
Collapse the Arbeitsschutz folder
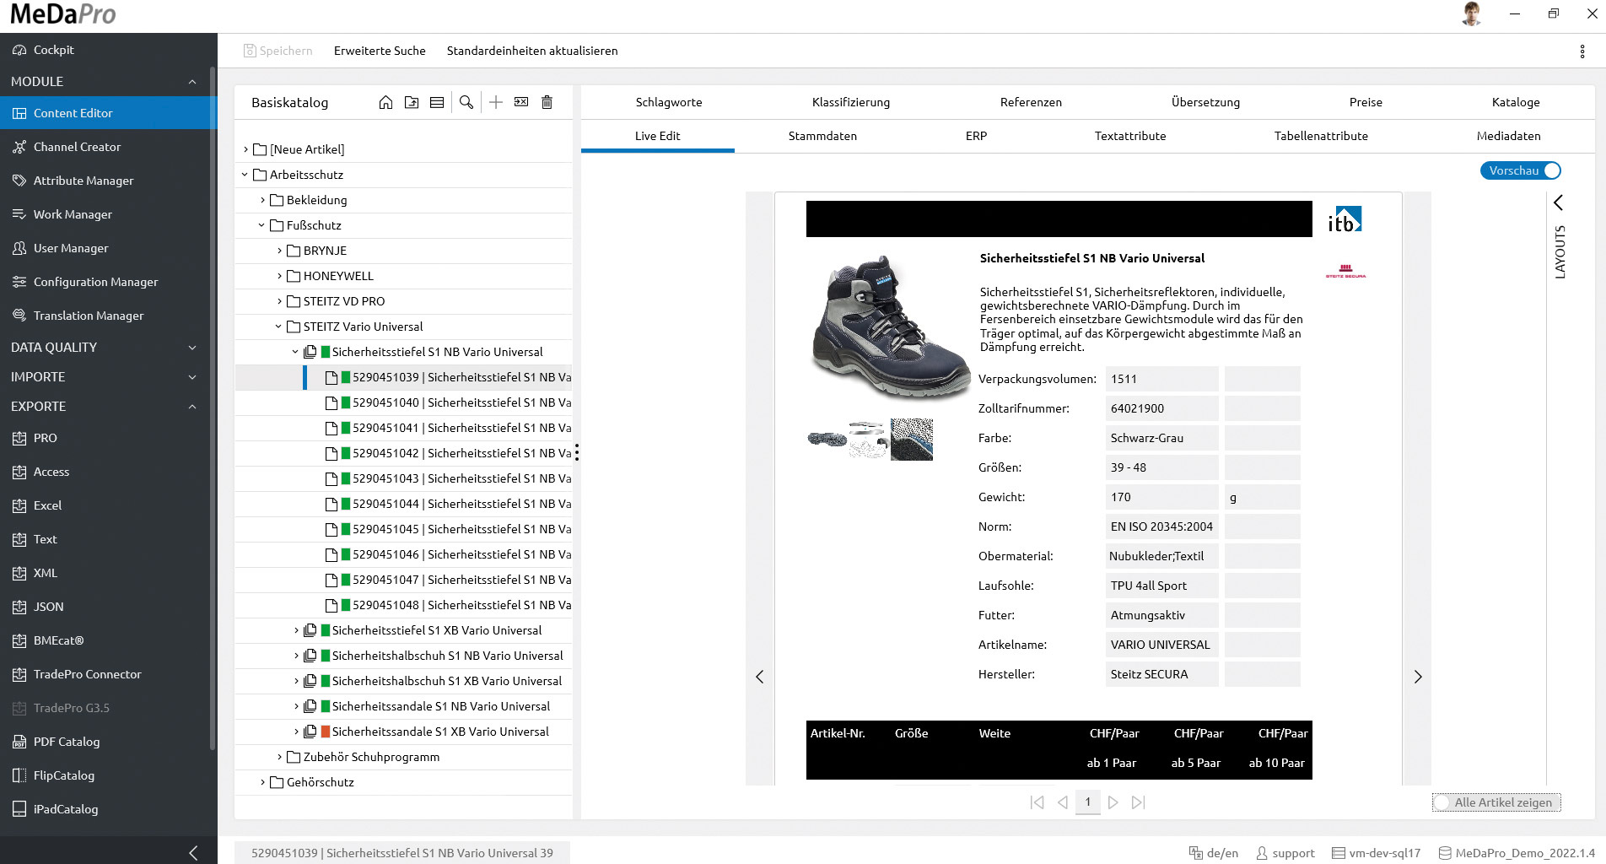[x=245, y=175]
